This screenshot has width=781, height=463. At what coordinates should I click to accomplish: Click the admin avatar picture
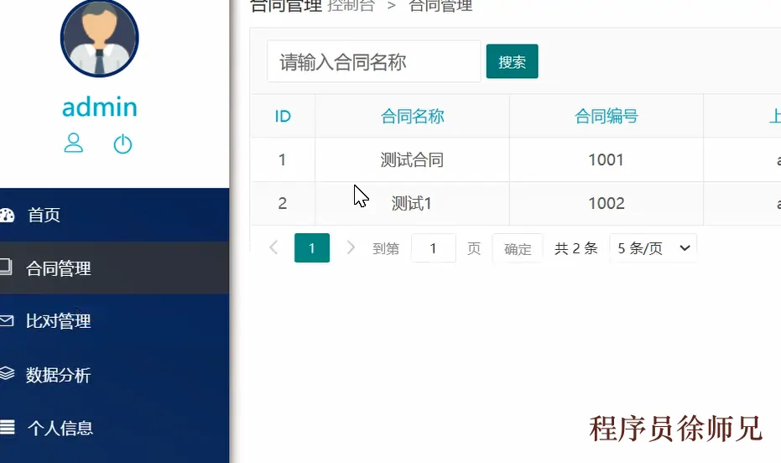[x=99, y=39]
